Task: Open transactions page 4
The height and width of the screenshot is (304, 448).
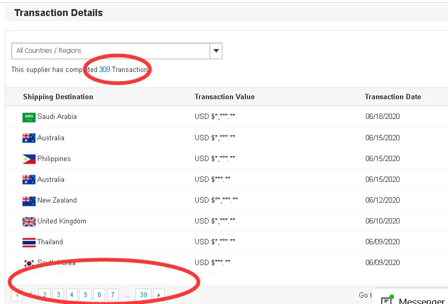Action: click(x=72, y=294)
